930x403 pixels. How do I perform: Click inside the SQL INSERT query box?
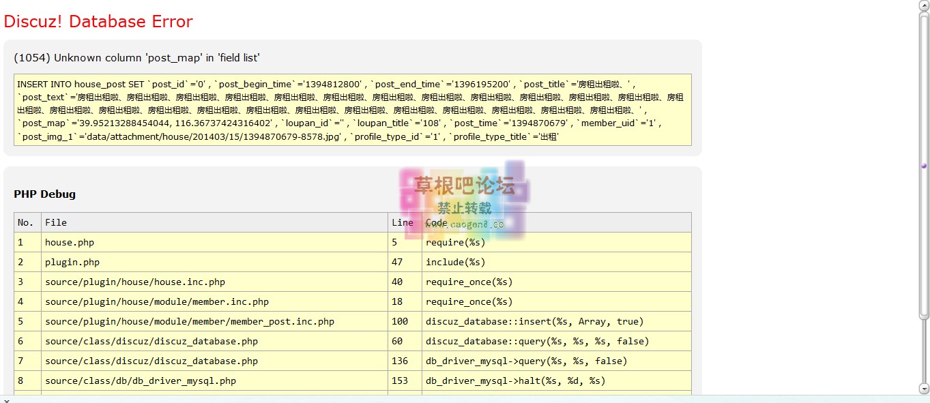(x=341, y=109)
